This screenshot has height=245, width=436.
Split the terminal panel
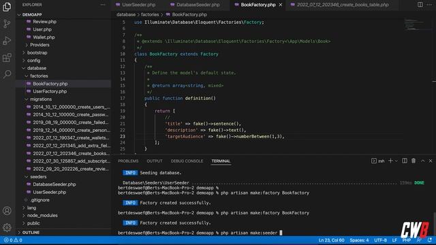[405, 161]
